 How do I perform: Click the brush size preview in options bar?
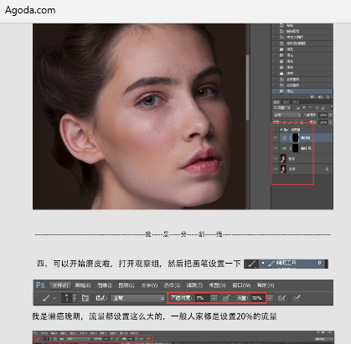[x=66, y=298]
